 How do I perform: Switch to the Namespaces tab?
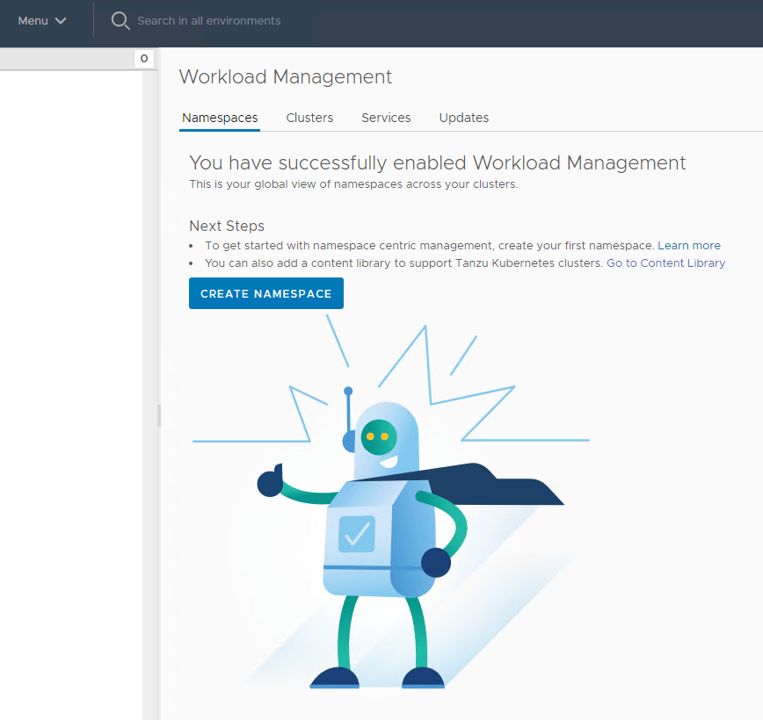tap(220, 119)
